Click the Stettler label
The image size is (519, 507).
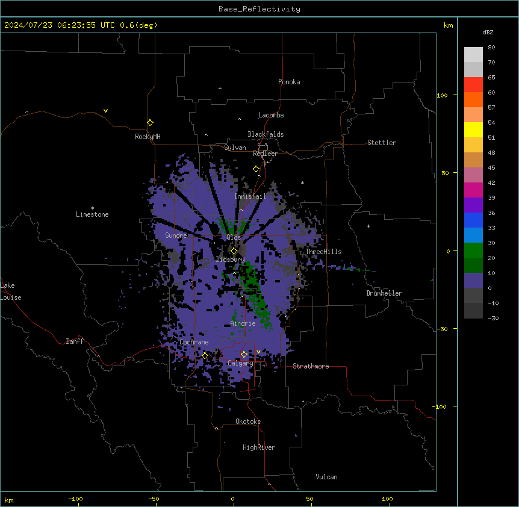point(382,143)
